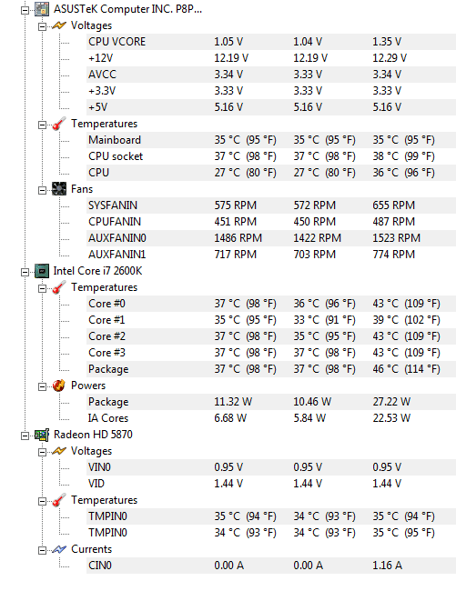Click the Radeon HD 5870 graphics card icon
Image resolution: width=456 pixels, height=591 pixels.
[x=42, y=435]
